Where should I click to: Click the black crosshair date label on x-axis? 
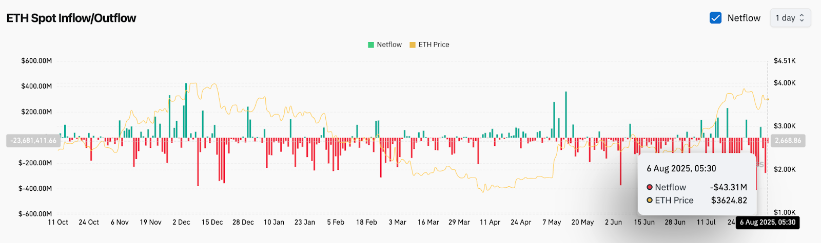click(768, 223)
